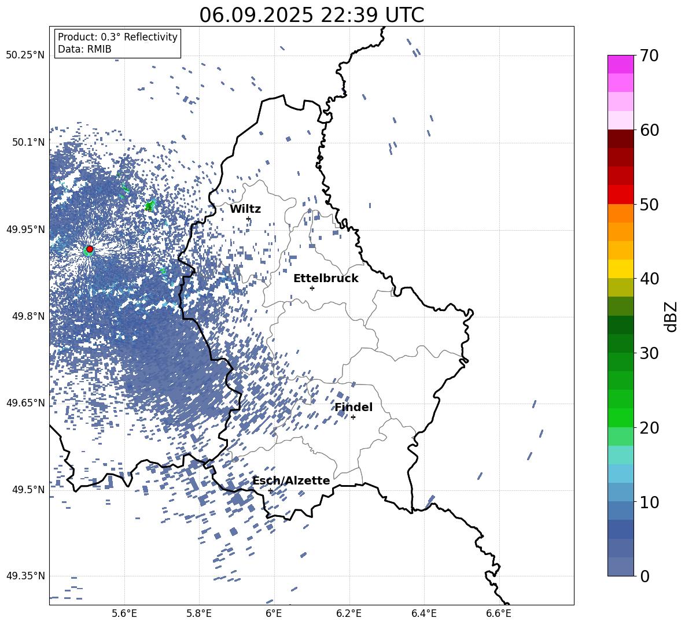This screenshot has width=685, height=625.
Task: Click the 6.6°E longitude label
Action: click(499, 613)
